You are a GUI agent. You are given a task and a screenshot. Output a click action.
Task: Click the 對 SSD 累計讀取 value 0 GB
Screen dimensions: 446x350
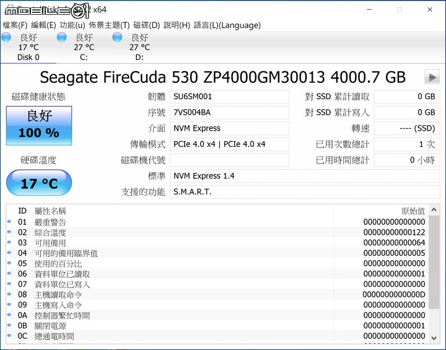[x=407, y=97]
